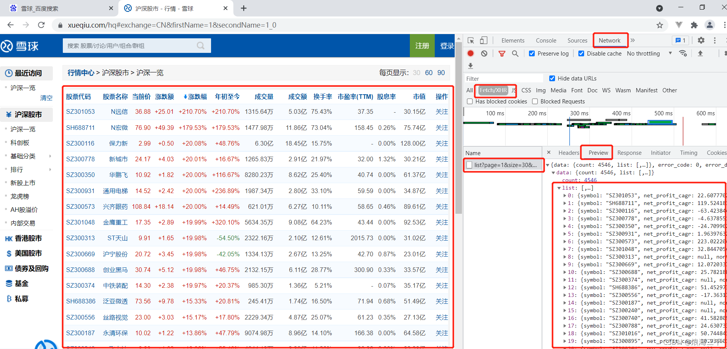
Task: Reload the page
Action: pos(41,25)
